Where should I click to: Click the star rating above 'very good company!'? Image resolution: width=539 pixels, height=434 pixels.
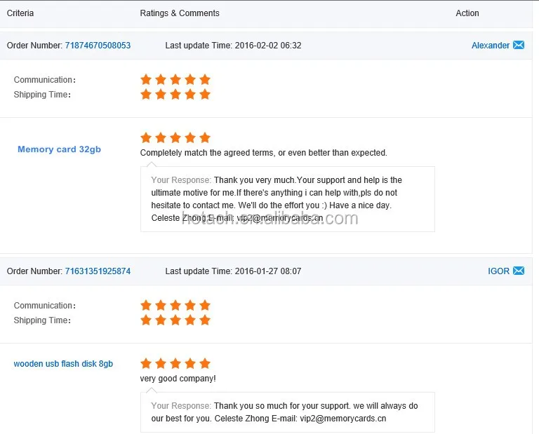[x=175, y=363]
